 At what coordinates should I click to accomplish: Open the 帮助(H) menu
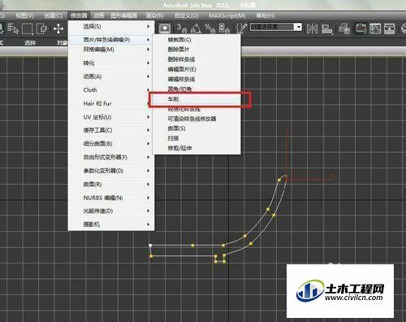(266, 15)
